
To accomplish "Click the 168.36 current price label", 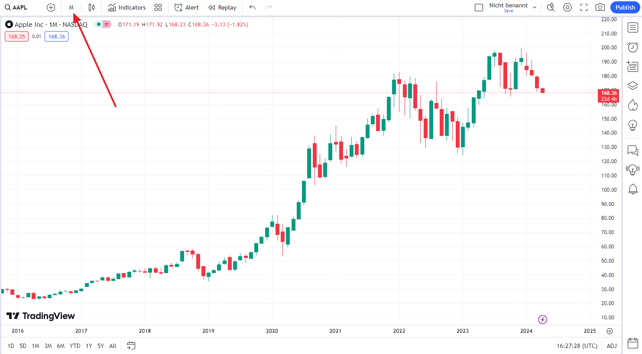I will click(609, 96).
